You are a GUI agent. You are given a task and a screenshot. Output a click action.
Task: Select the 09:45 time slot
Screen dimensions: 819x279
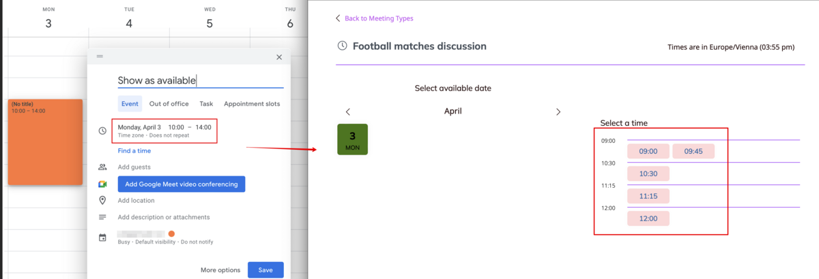(x=693, y=151)
